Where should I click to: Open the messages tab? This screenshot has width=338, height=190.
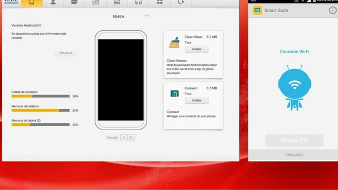tap(74, 3)
